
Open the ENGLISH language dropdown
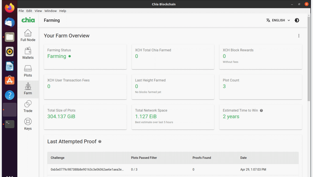[x=278, y=20]
